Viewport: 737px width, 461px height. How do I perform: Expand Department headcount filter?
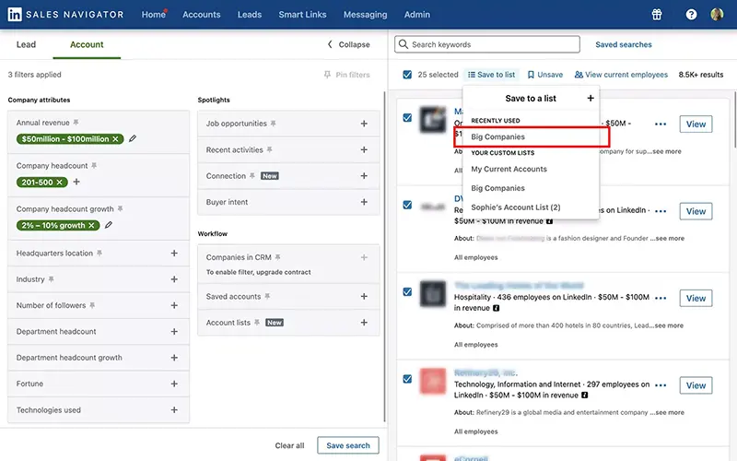(x=174, y=332)
